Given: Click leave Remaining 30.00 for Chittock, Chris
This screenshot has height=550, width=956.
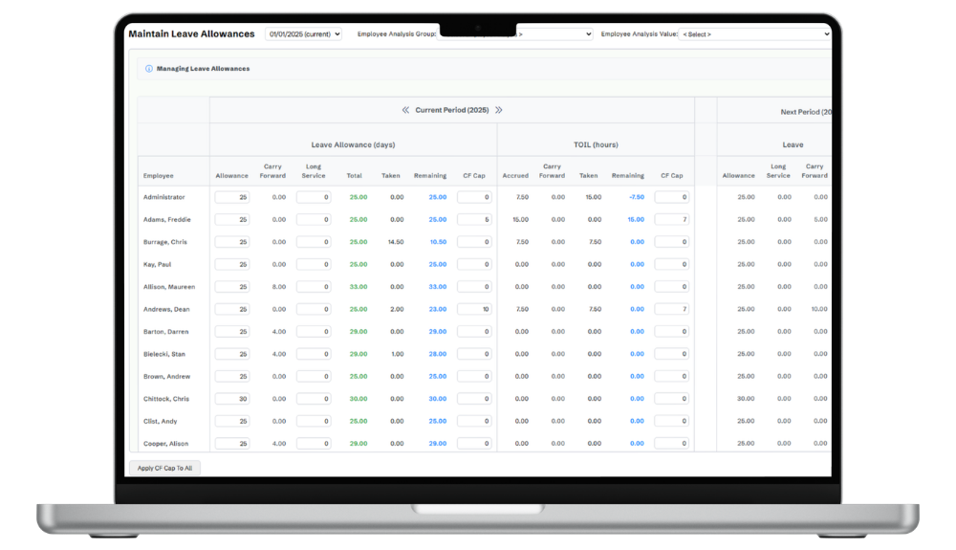Looking at the screenshot, I should point(437,399).
